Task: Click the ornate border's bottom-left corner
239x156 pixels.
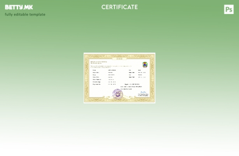Action: [x=86, y=101]
